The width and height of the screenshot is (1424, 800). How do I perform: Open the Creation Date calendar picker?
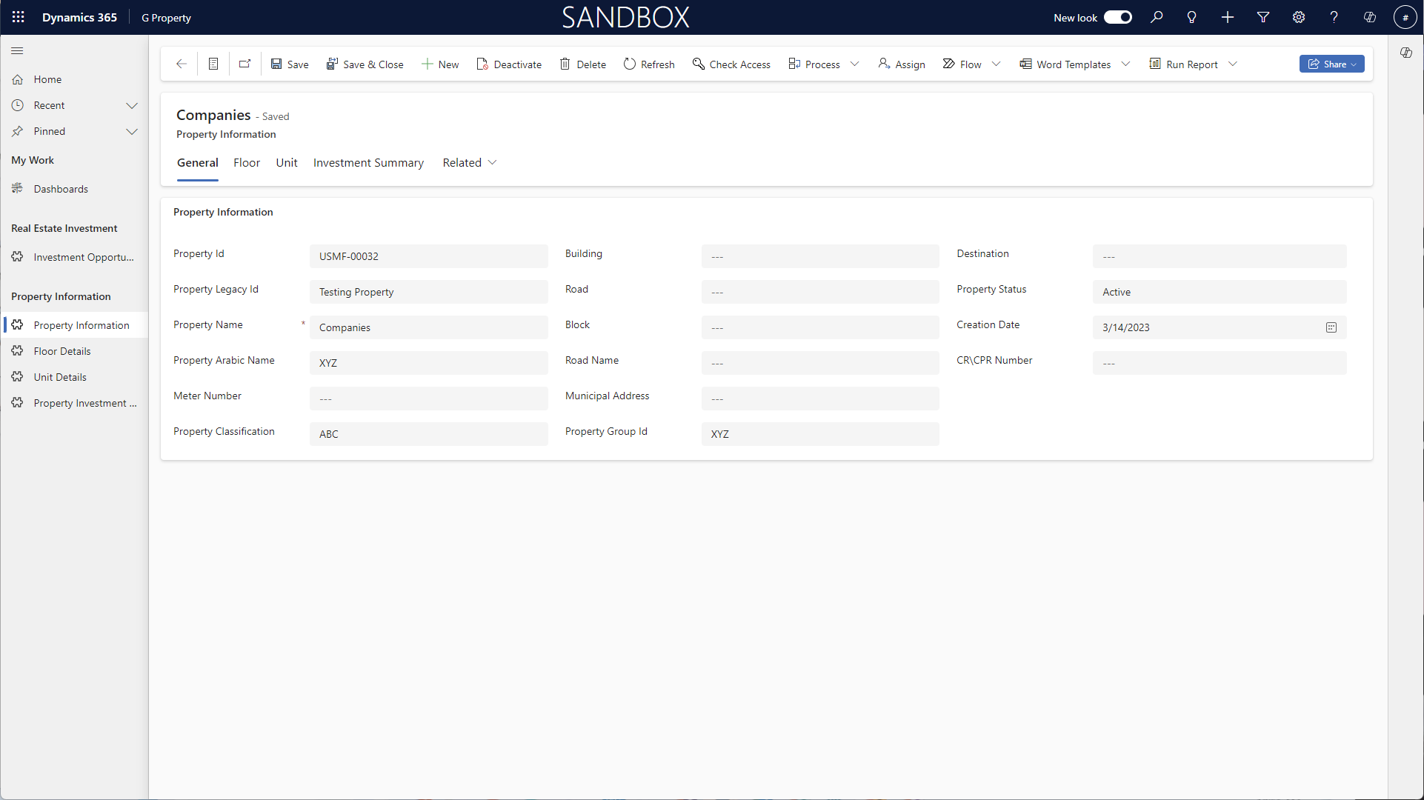pos(1331,327)
